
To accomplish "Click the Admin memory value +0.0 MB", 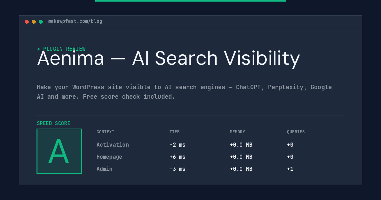I will (241, 169).
